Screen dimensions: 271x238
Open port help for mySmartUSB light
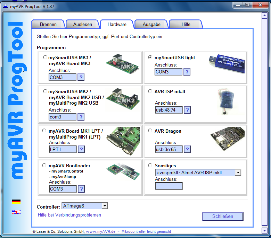click(187, 72)
